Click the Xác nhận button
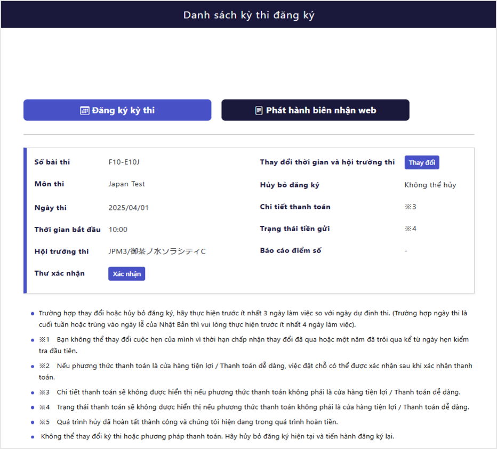The width and height of the screenshot is (497, 449). (126, 274)
